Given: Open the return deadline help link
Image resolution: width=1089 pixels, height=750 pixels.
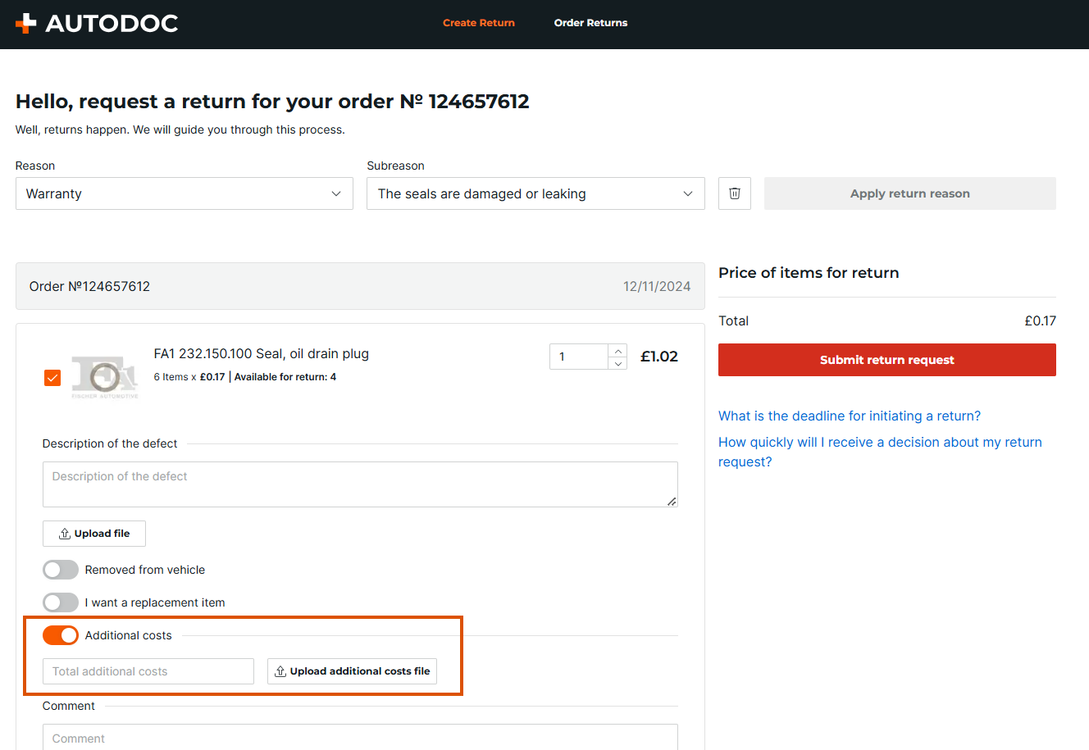Looking at the screenshot, I should [849, 416].
